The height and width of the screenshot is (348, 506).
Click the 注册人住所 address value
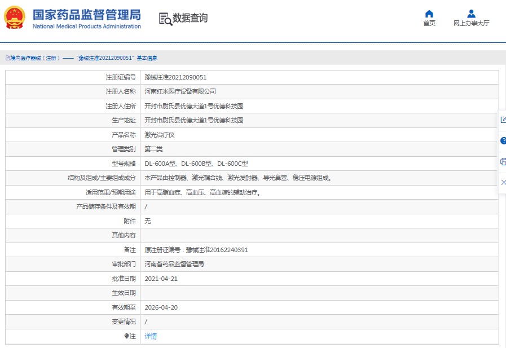tap(193, 106)
